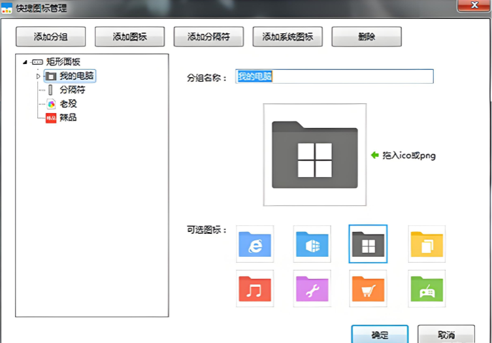This screenshot has height=343, width=492.
Task: Click the large folder icon preview box
Action: (315, 155)
